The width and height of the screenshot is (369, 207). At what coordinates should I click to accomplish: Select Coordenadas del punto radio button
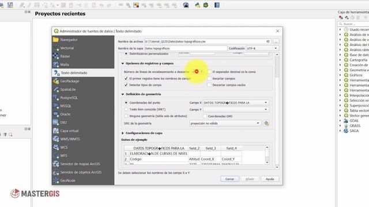pos(126,102)
